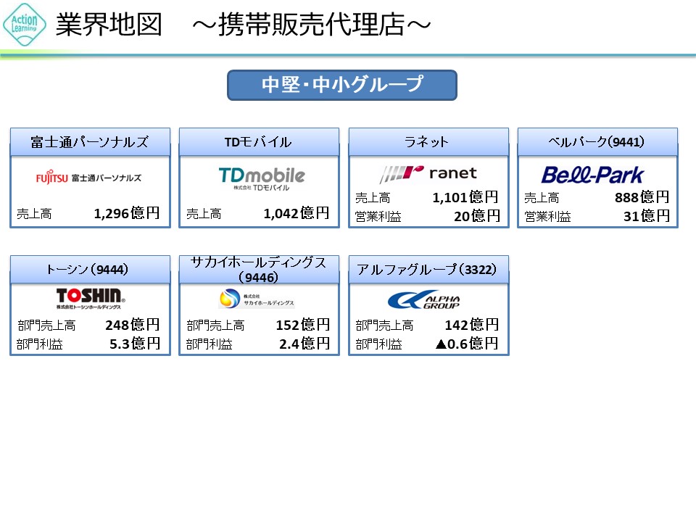Image resolution: width=696 pixels, height=522 pixels.
Task: Select the Bell-Park logo
Action: click(592, 175)
